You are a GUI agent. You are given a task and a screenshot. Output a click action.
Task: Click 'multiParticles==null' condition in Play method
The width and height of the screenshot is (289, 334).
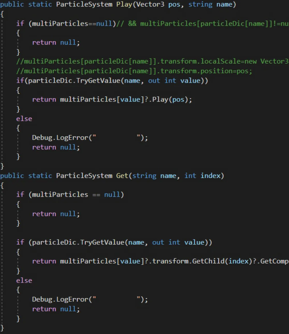pos(72,24)
